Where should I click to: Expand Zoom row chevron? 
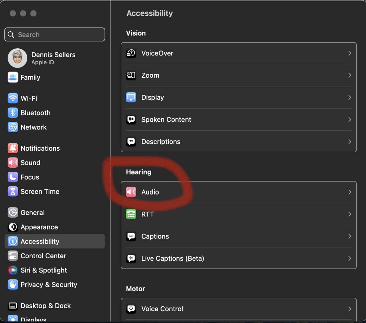(x=350, y=75)
